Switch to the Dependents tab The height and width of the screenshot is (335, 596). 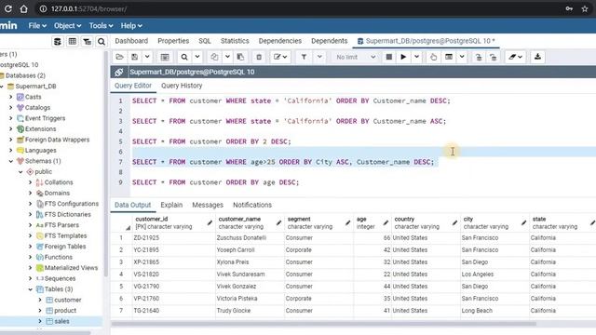pos(329,41)
